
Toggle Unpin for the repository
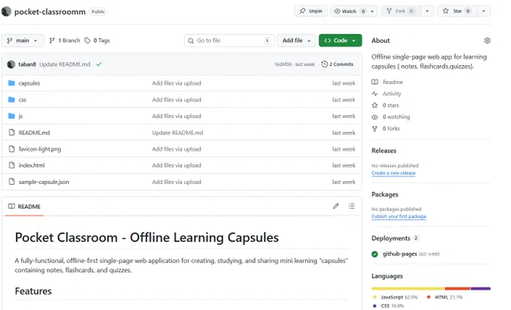click(310, 11)
